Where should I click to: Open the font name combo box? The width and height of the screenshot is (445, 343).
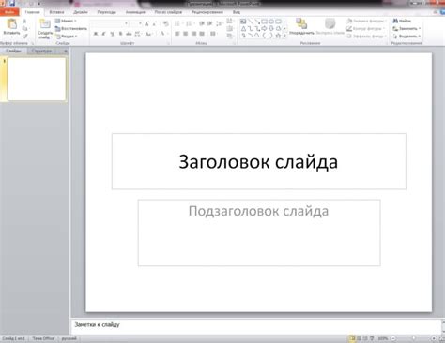[x=109, y=23]
